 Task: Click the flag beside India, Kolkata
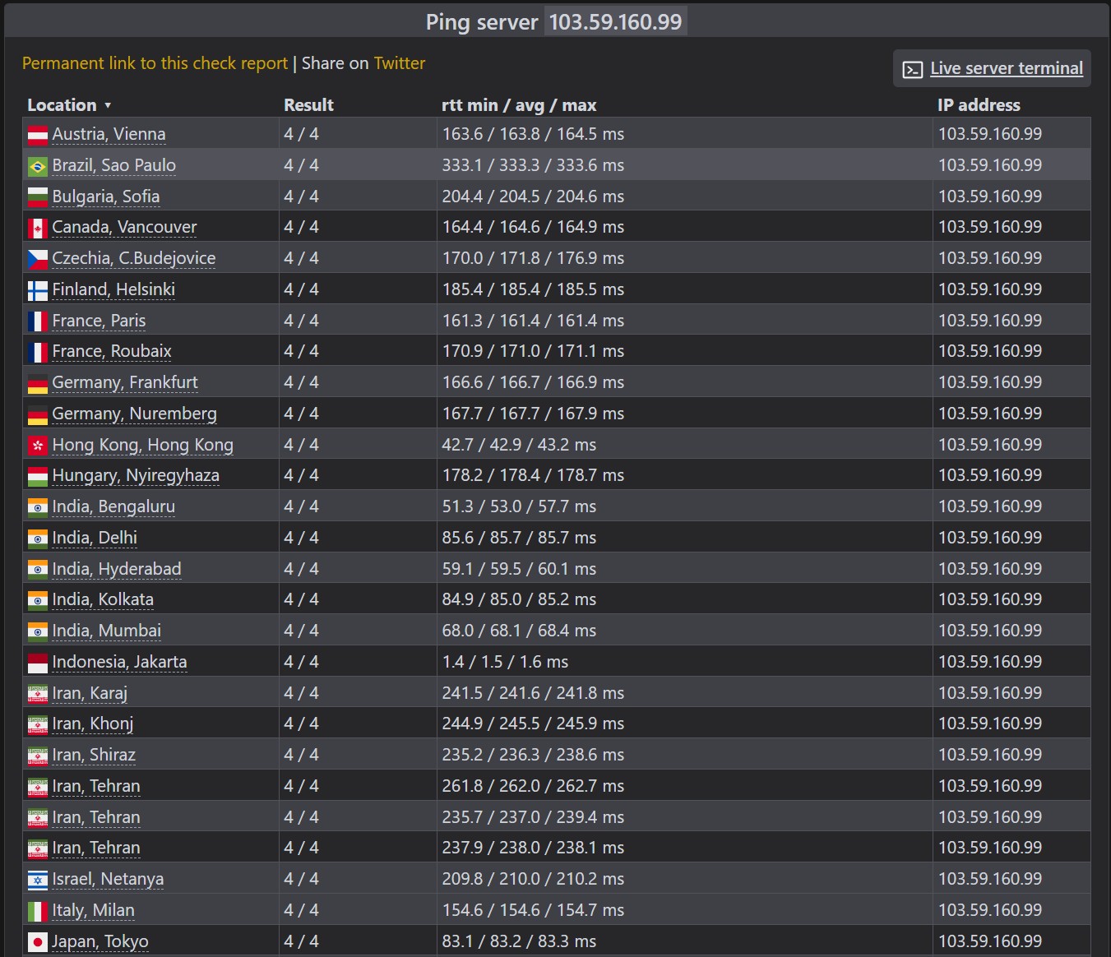click(x=38, y=600)
